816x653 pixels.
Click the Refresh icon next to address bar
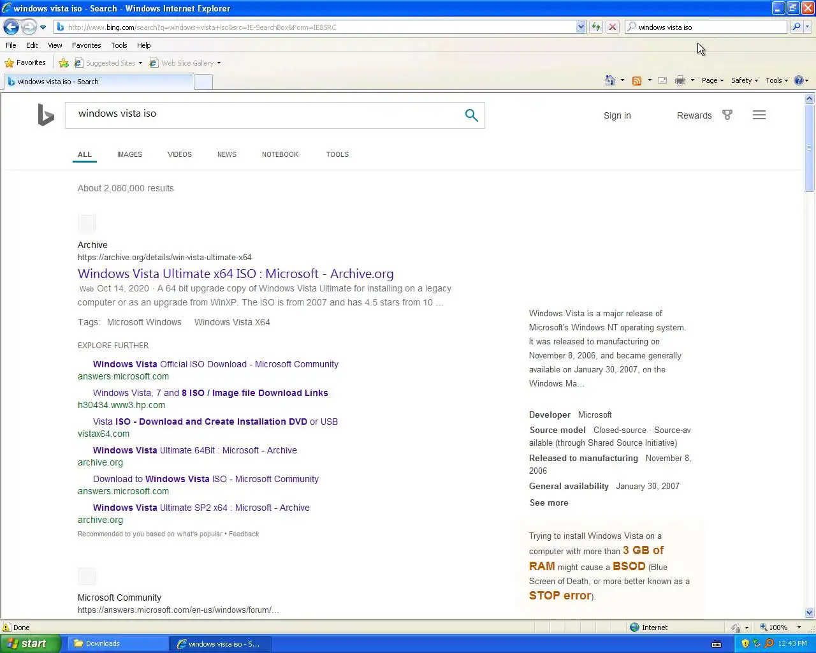(x=596, y=27)
